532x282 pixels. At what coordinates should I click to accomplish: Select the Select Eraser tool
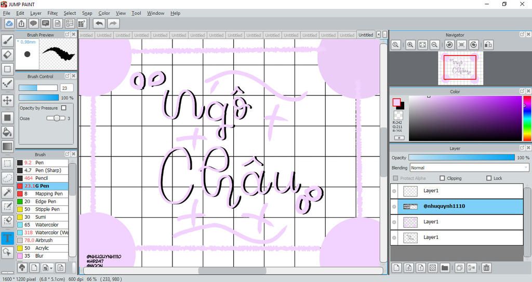coord(7,221)
